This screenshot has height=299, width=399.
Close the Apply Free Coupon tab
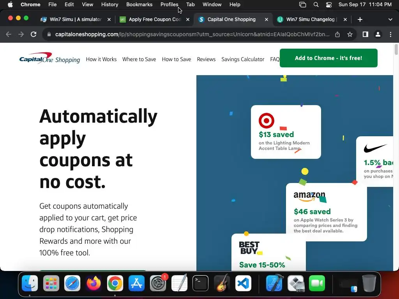point(187,19)
